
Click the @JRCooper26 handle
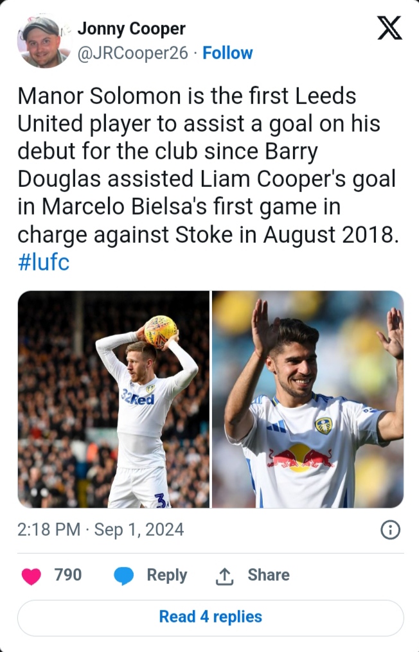click(133, 53)
